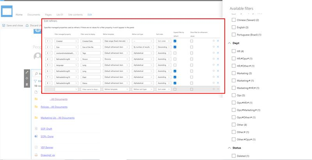Click the Size of the file name field
Viewport: 312px width, 160px height.
[91, 47]
